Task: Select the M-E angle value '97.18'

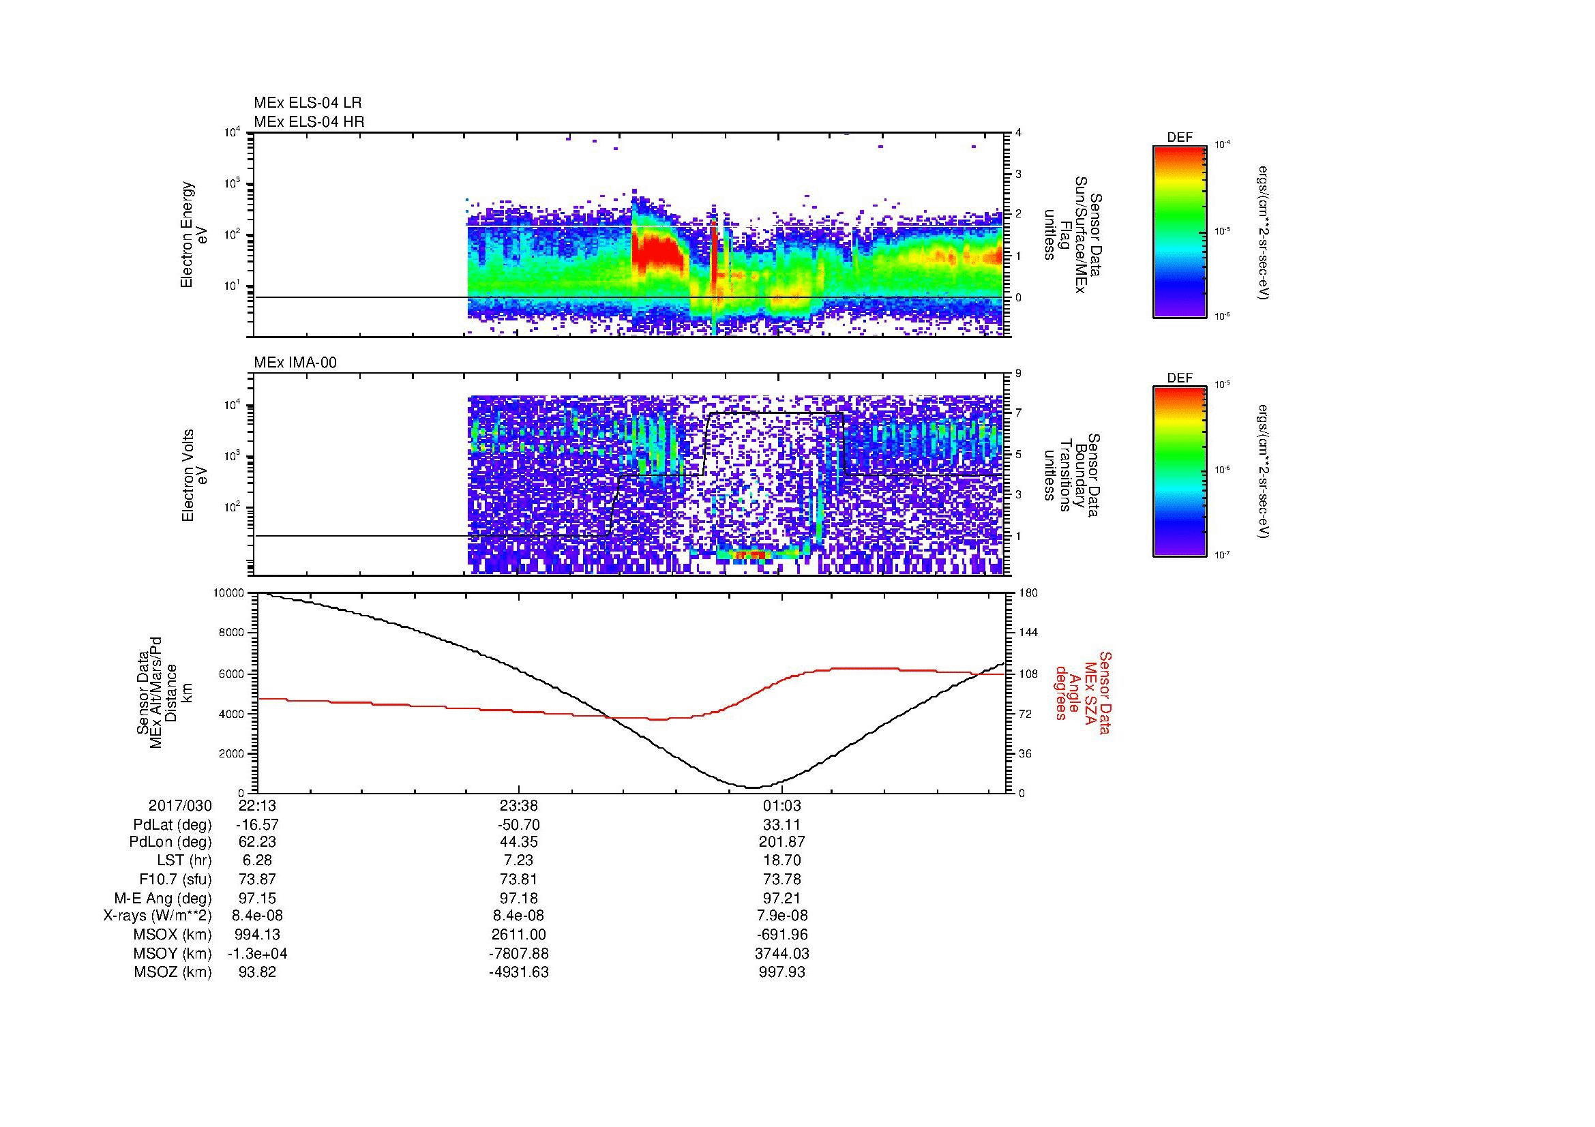Action: click(x=519, y=898)
